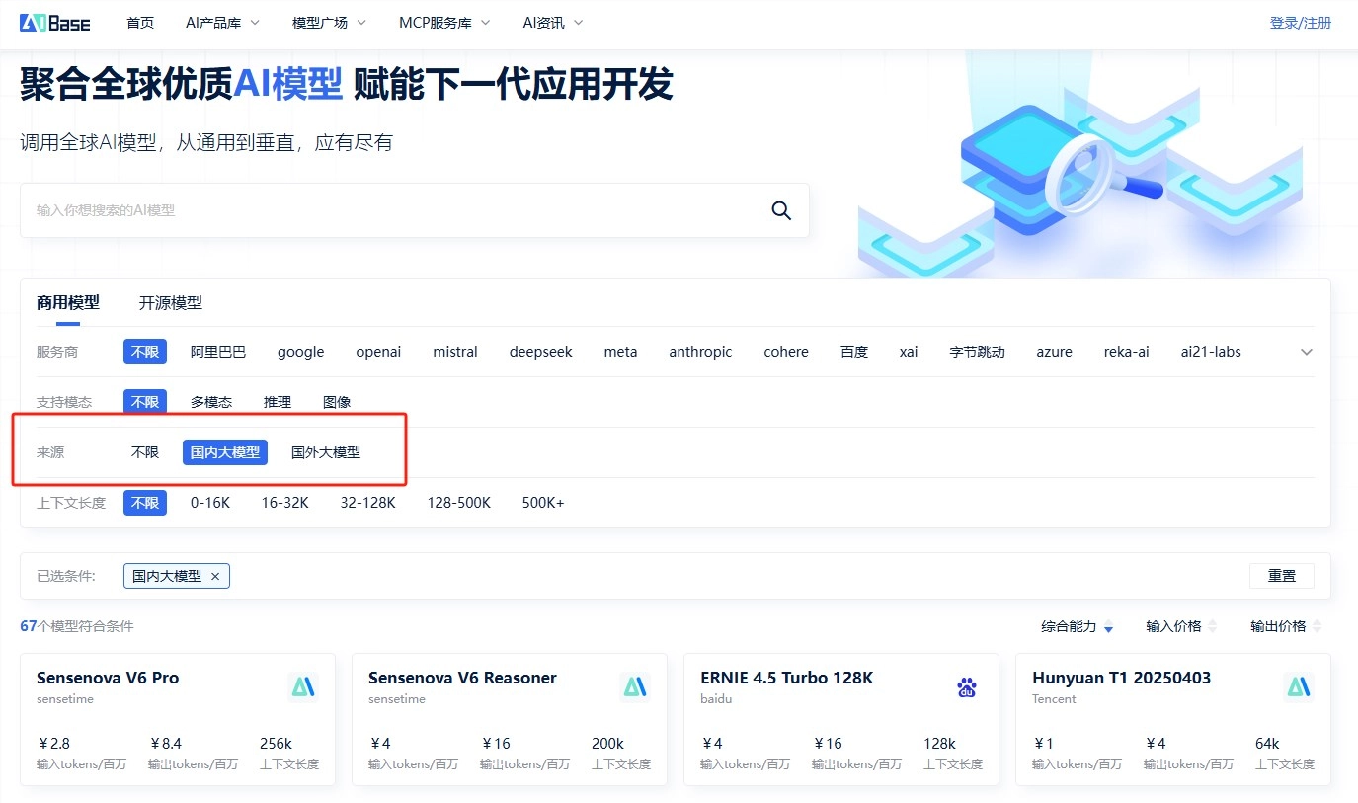Screen dimensions: 1358x803
Task: Click the 聚合全球优质AI模型 headline
Action: click(x=181, y=85)
